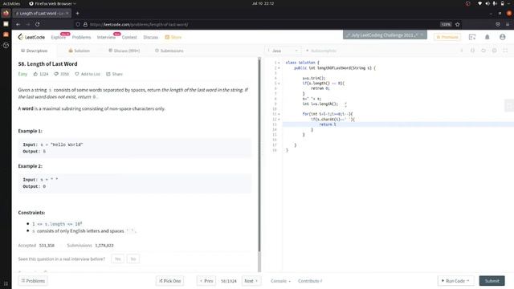514x289 pixels.
Task: Open Contest in the navigation bar
Action: [129, 37]
